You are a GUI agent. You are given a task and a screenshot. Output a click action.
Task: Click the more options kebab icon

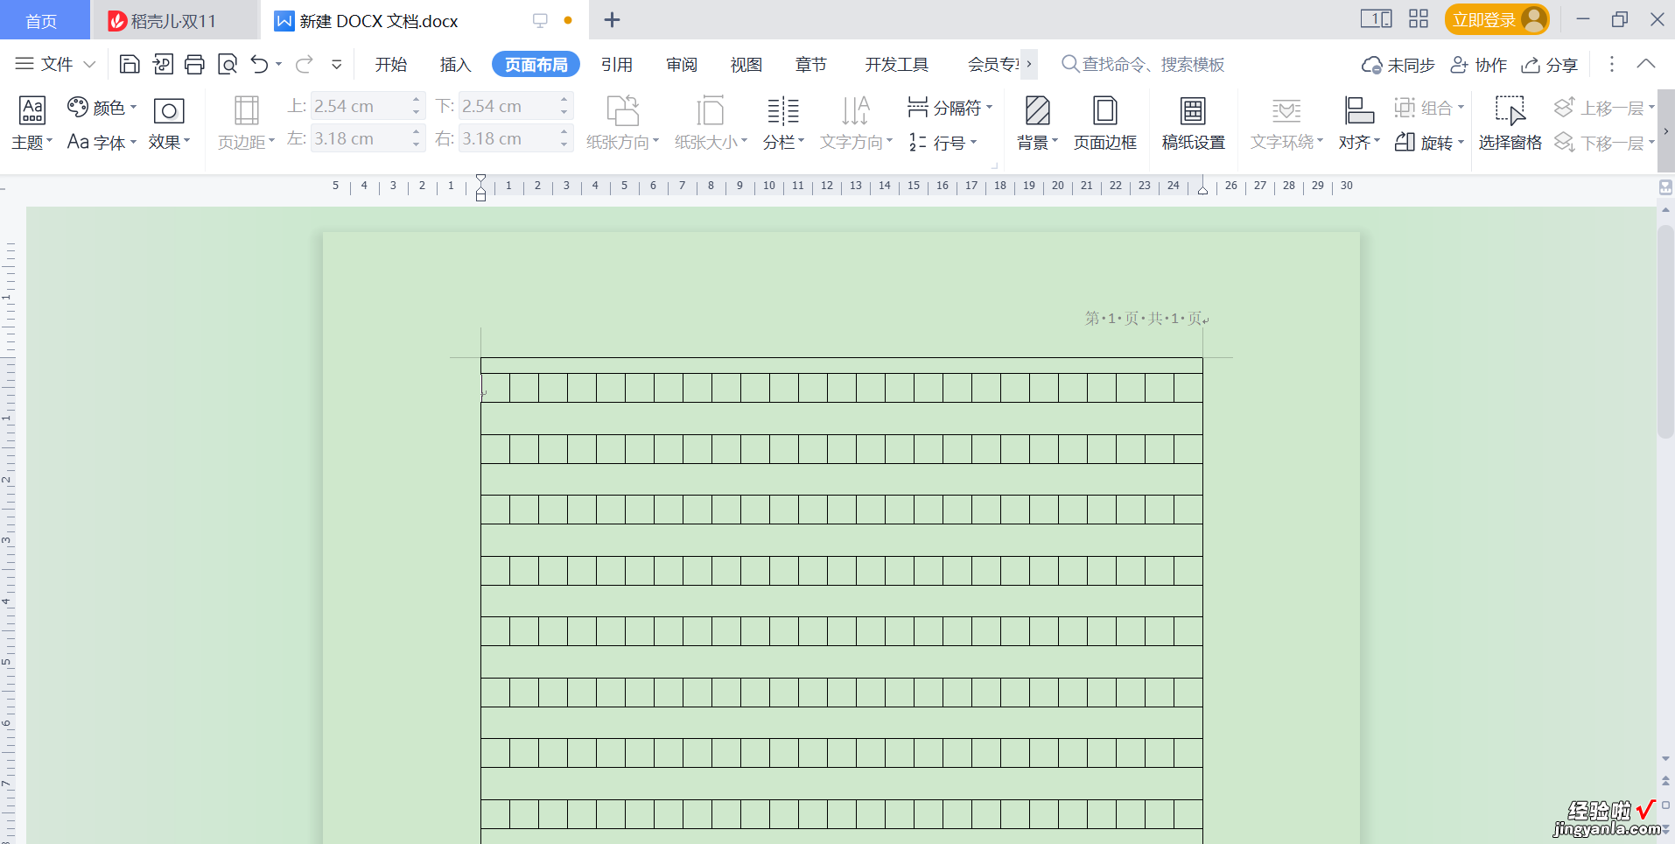(1612, 64)
